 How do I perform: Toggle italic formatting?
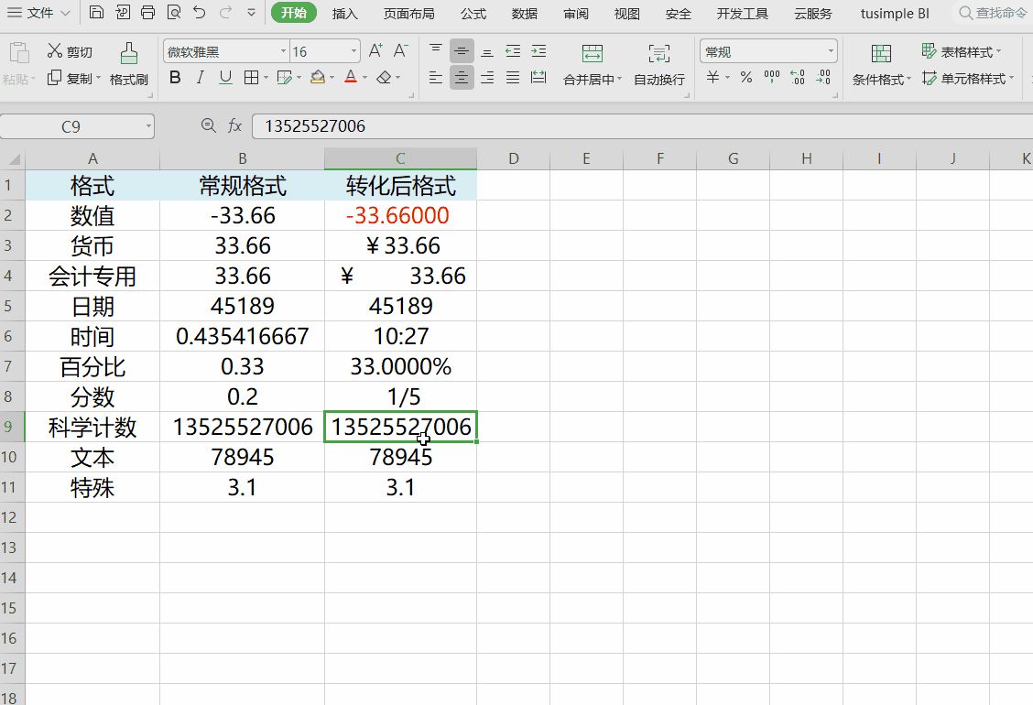point(200,79)
